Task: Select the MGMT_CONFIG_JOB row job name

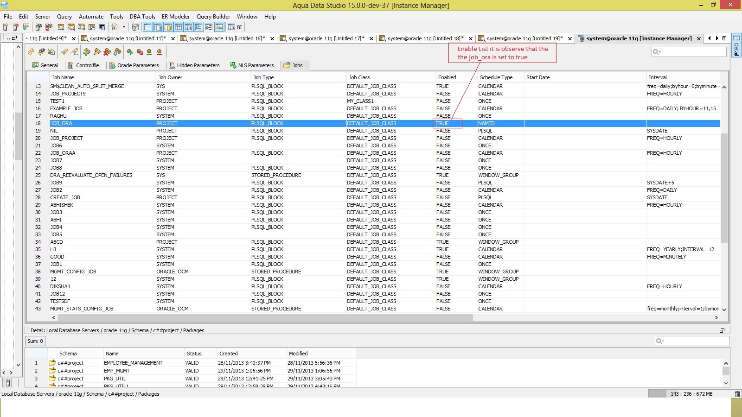Action: pos(73,272)
